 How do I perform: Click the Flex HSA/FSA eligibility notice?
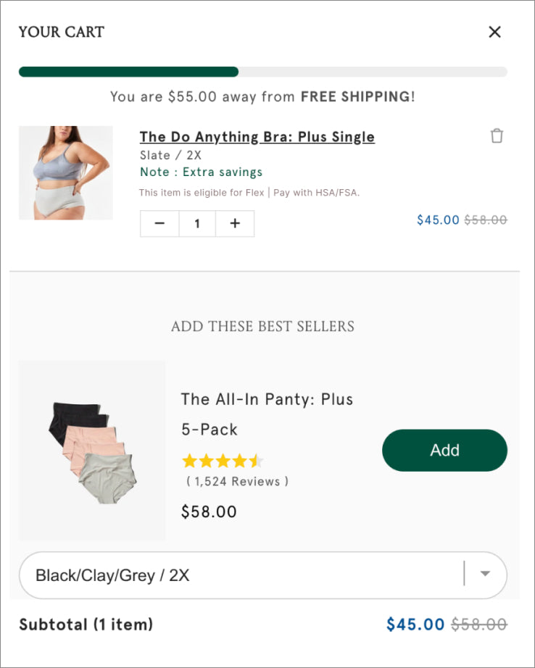point(249,193)
